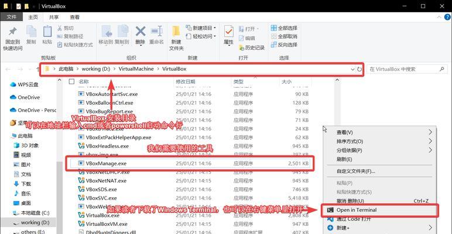Select 3D 对象 in the navigation pane
The image size is (452, 234).
point(26,146)
